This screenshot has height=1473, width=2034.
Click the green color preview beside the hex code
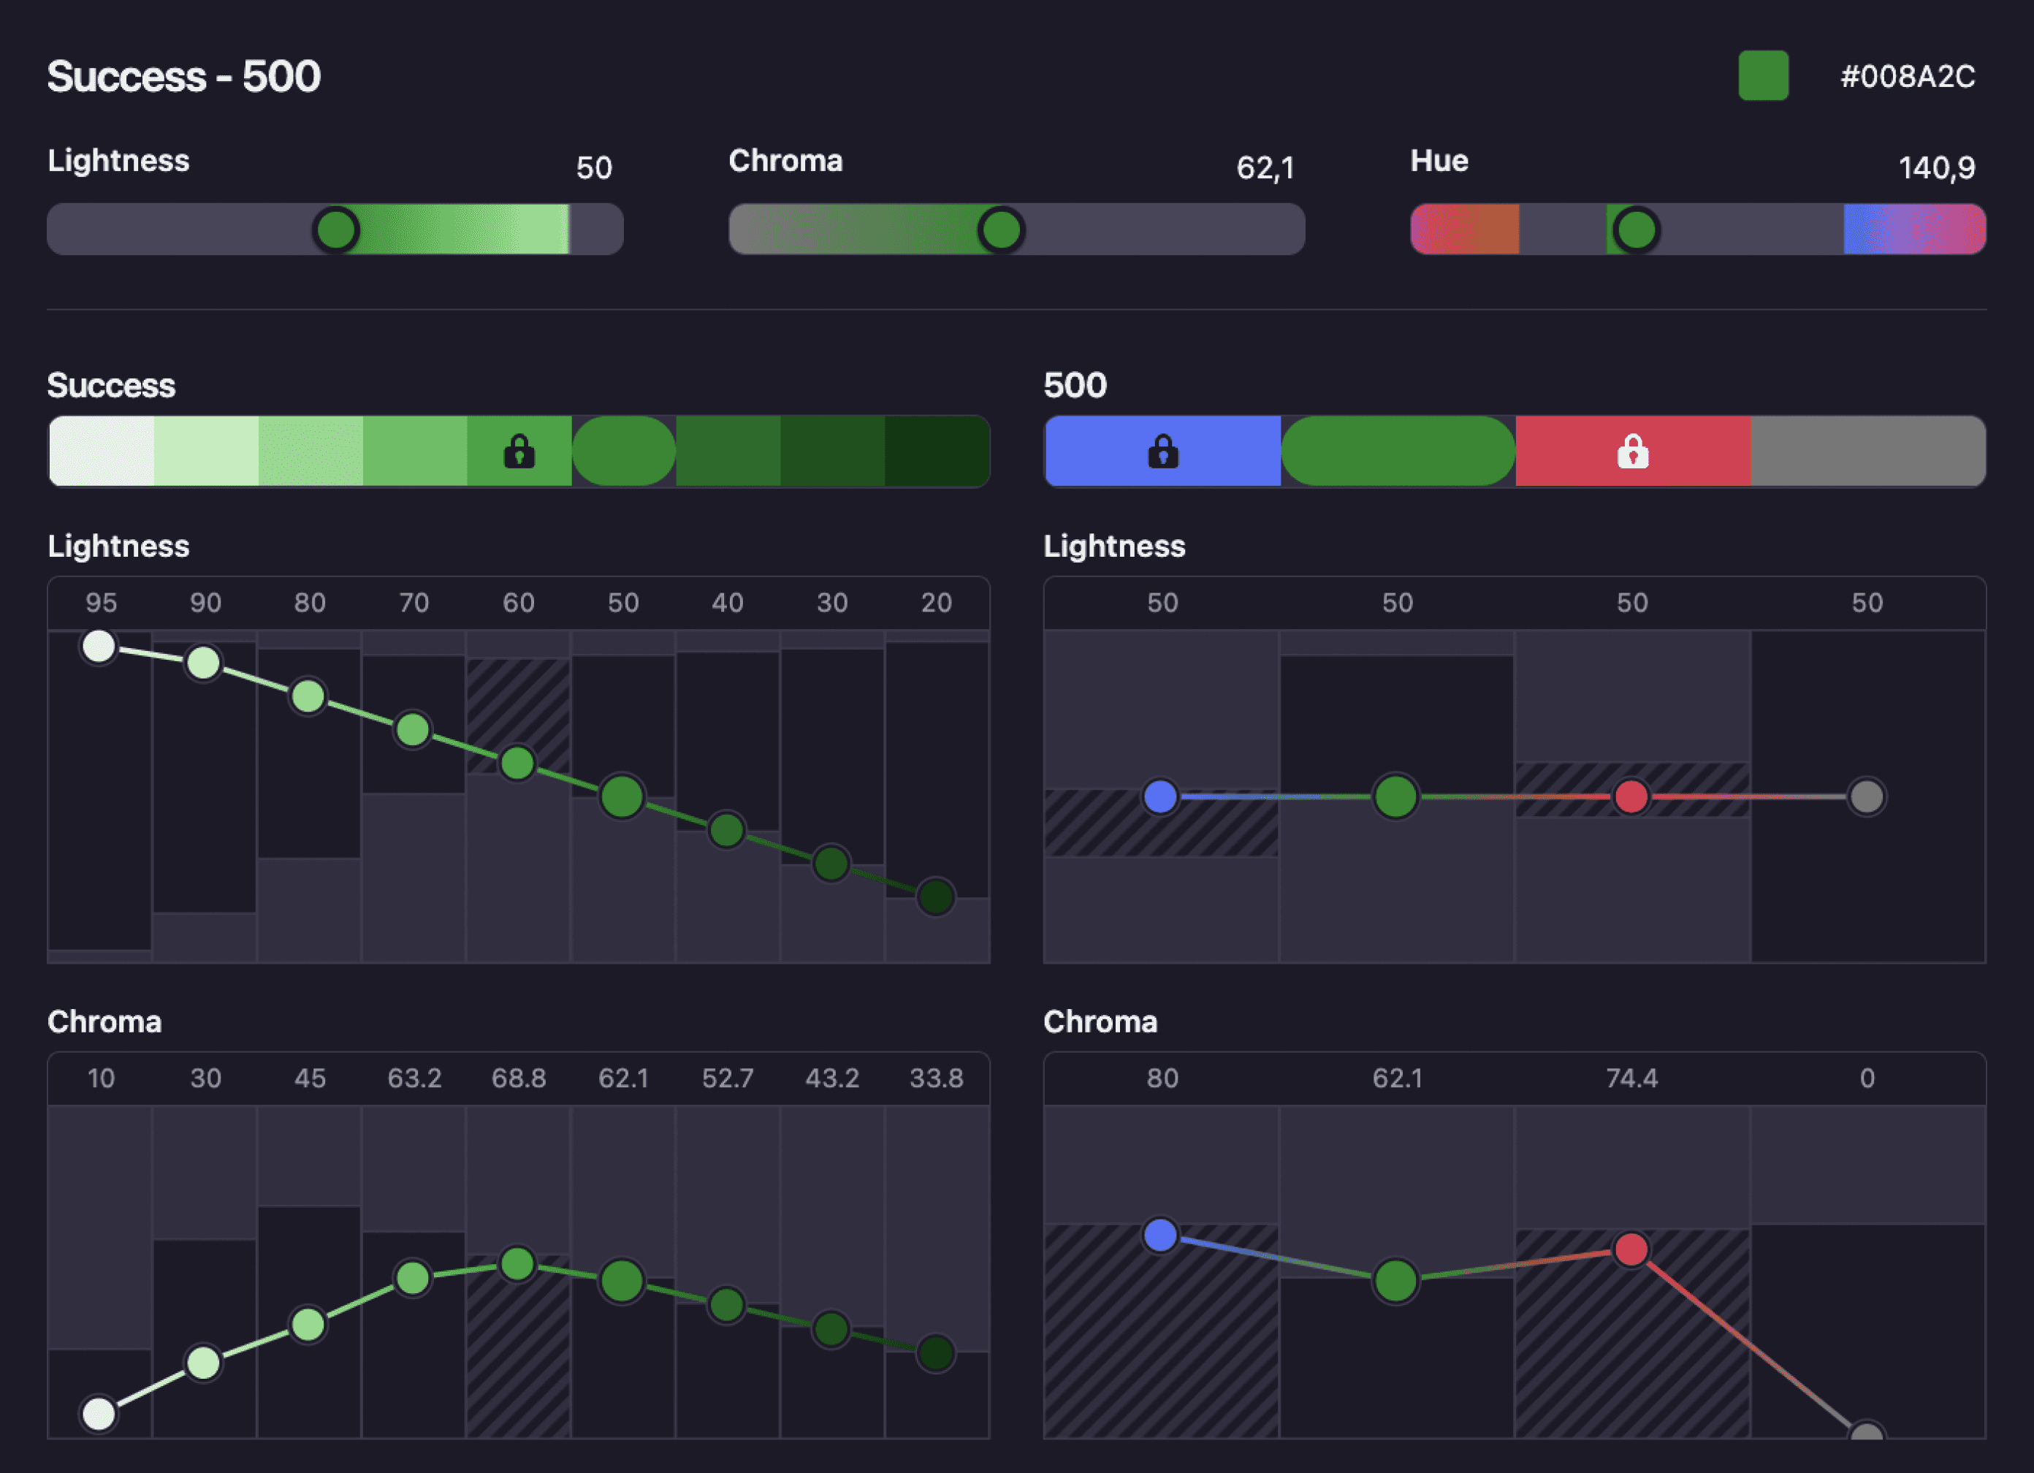(1763, 79)
